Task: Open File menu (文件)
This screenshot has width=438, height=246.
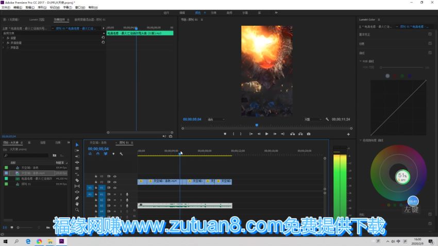Action: point(6,8)
